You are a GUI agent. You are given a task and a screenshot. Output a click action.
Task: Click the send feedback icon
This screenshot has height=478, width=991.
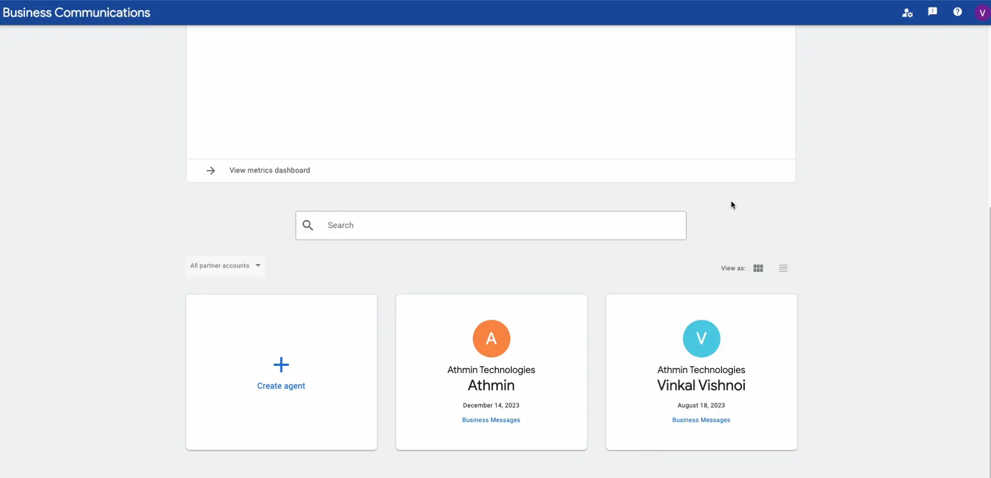coord(932,12)
